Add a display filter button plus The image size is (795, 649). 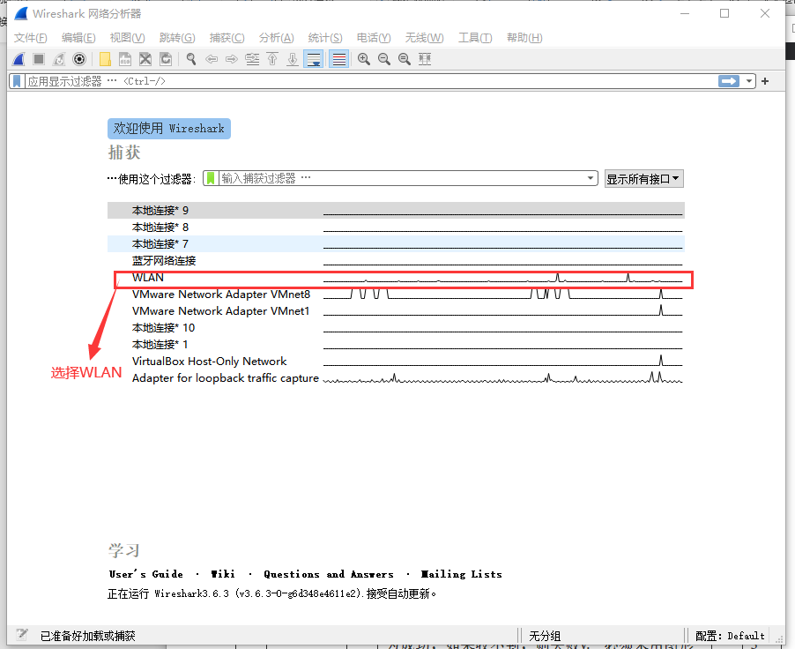tap(765, 81)
